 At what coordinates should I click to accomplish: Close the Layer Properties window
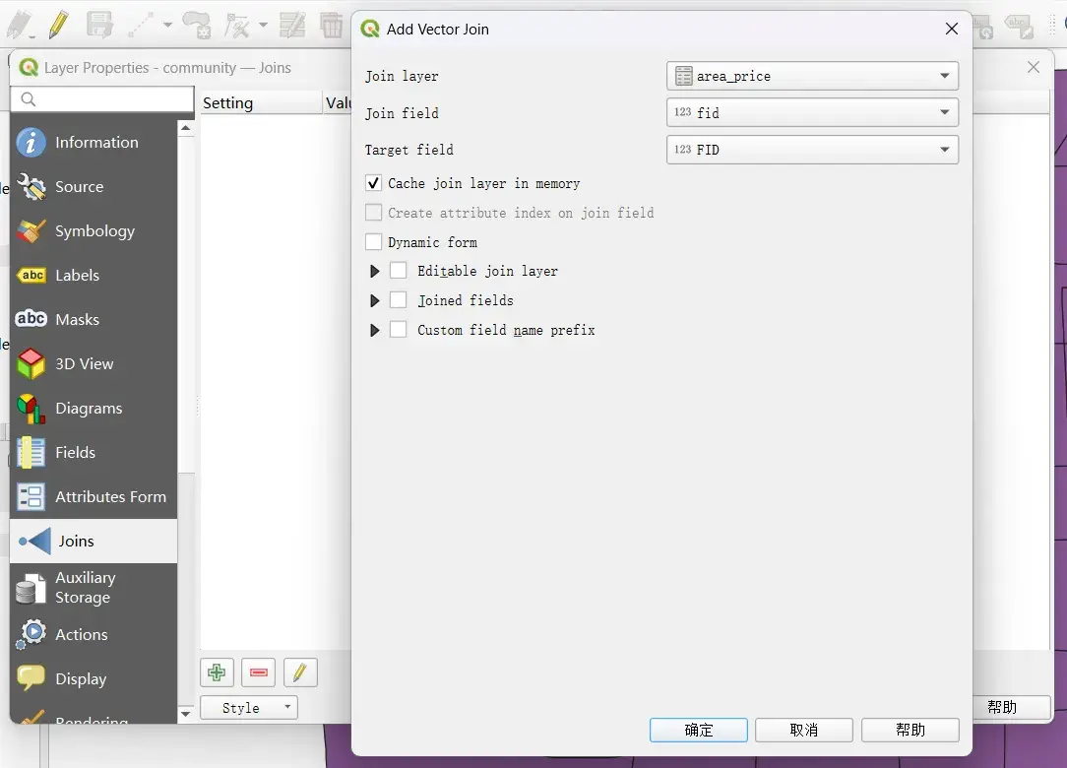[1033, 67]
